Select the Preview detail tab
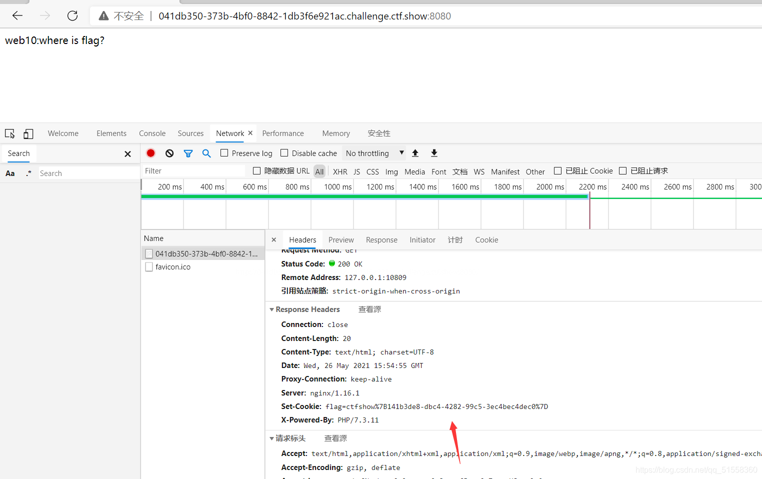 pos(341,240)
